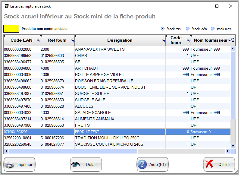
Task: Sort the grid by the Désignation header
Action: coord(120,40)
